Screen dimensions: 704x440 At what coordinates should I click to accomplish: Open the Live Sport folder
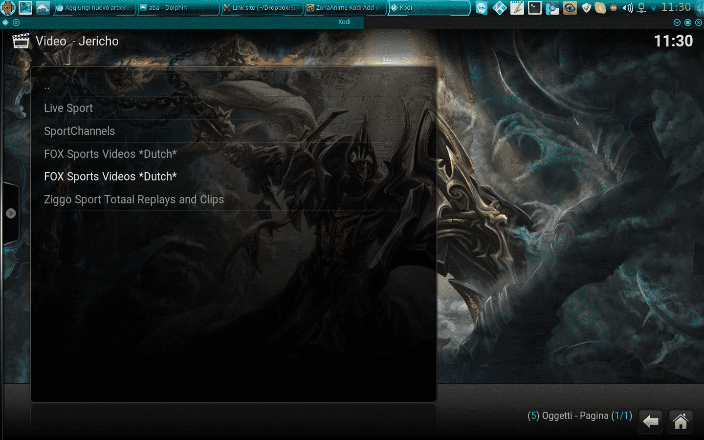click(233, 108)
